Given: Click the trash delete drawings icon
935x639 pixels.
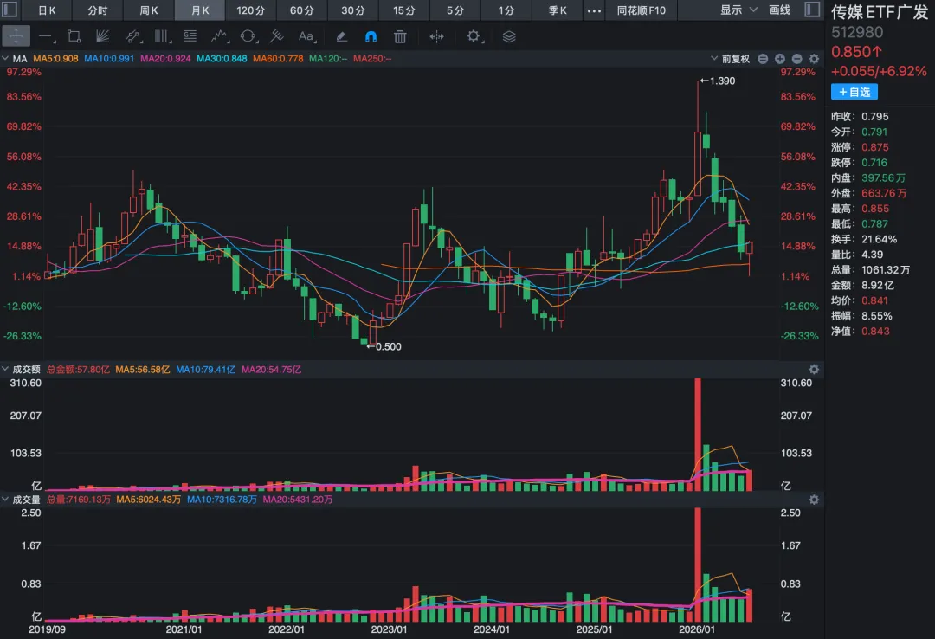Looking at the screenshot, I should pos(400,36).
